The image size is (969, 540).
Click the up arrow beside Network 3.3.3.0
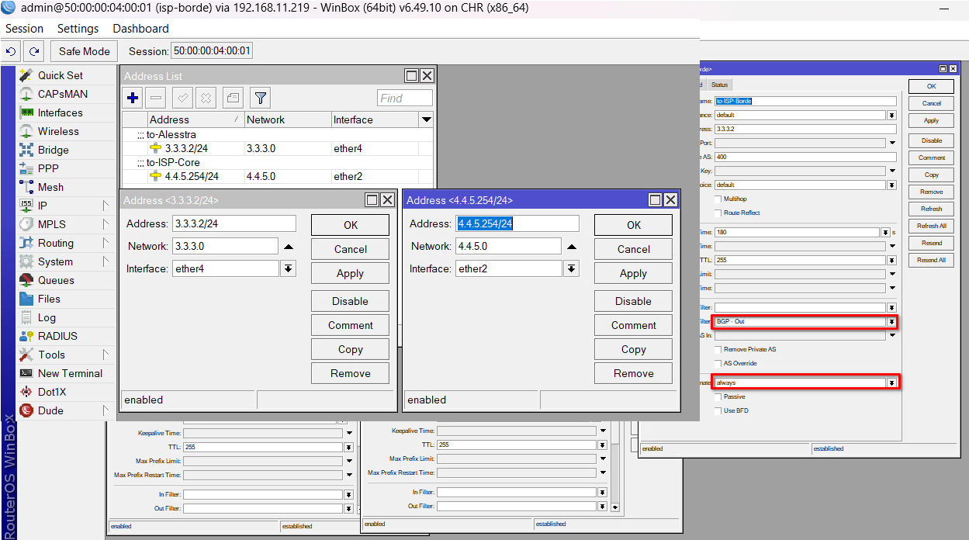pos(288,247)
